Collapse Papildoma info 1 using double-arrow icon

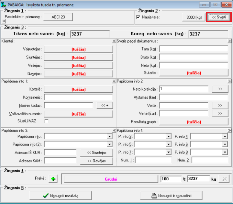(114, 81)
